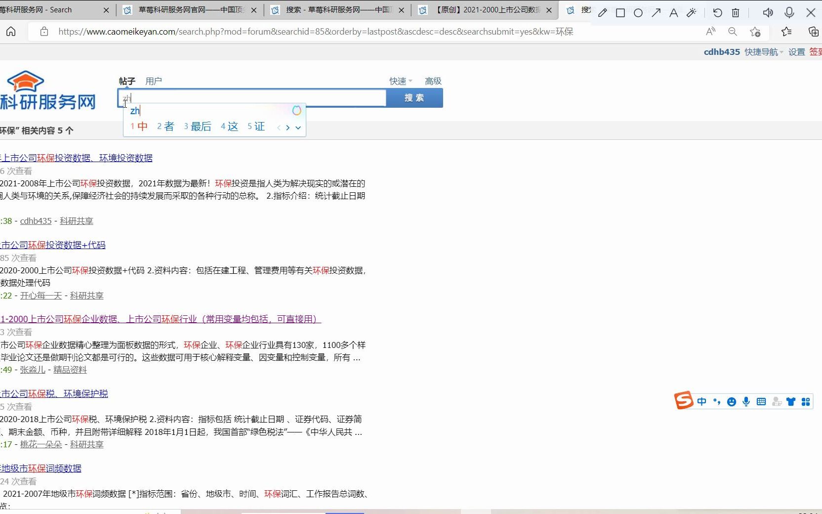The width and height of the screenshot is (822, 514).
Task: Pick IME candidate 2 者
Action: 165,127
